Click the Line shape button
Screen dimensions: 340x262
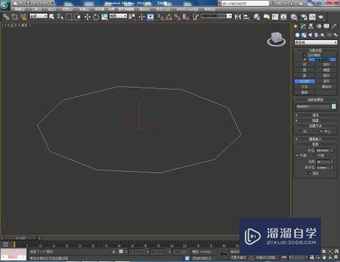305,64
